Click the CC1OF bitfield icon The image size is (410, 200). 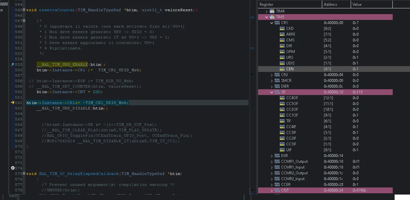(282, 115)
